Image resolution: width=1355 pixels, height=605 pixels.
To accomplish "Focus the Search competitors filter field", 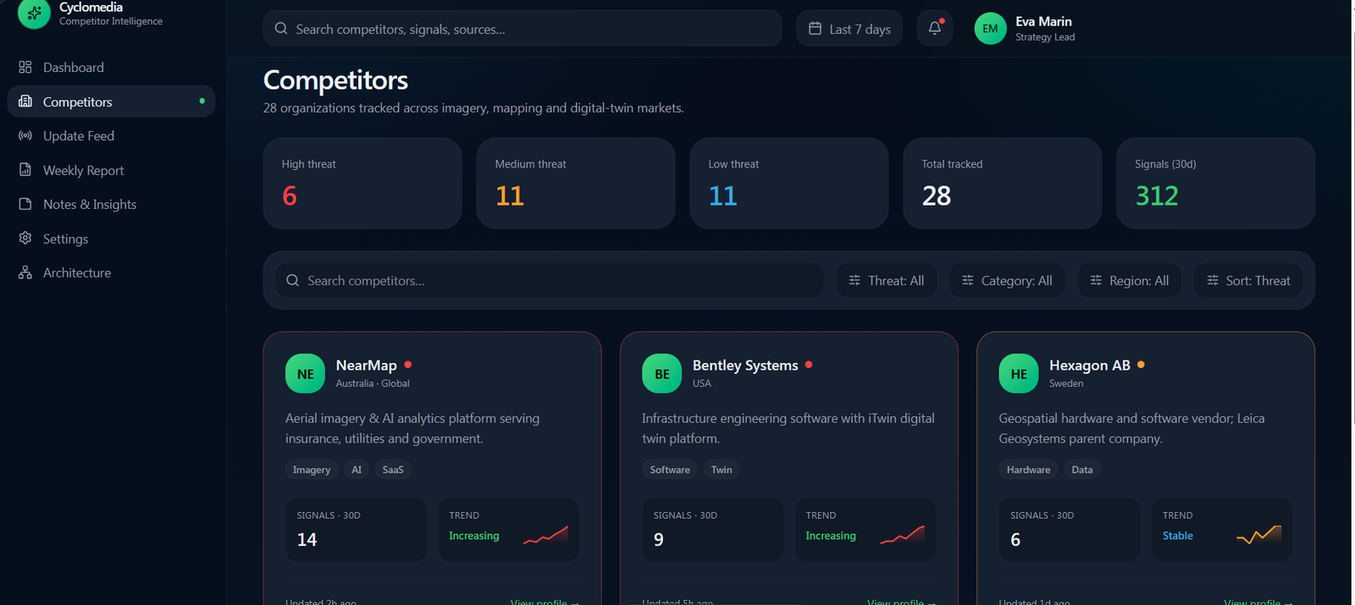I will 550,280.
